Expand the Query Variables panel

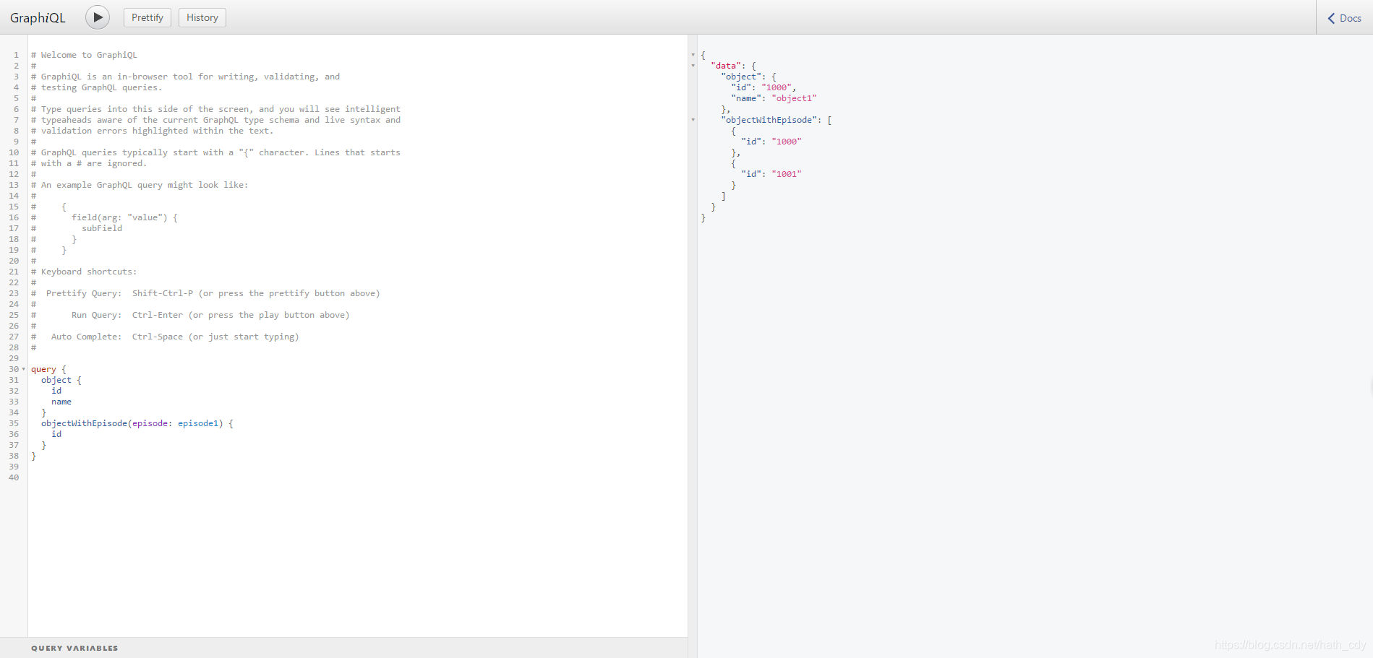pyautogui.click(x=343, y=648)
